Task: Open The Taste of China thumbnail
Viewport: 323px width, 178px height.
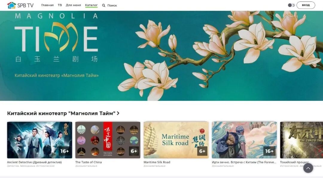Action: pyautogui.click(x=108, y=140)
